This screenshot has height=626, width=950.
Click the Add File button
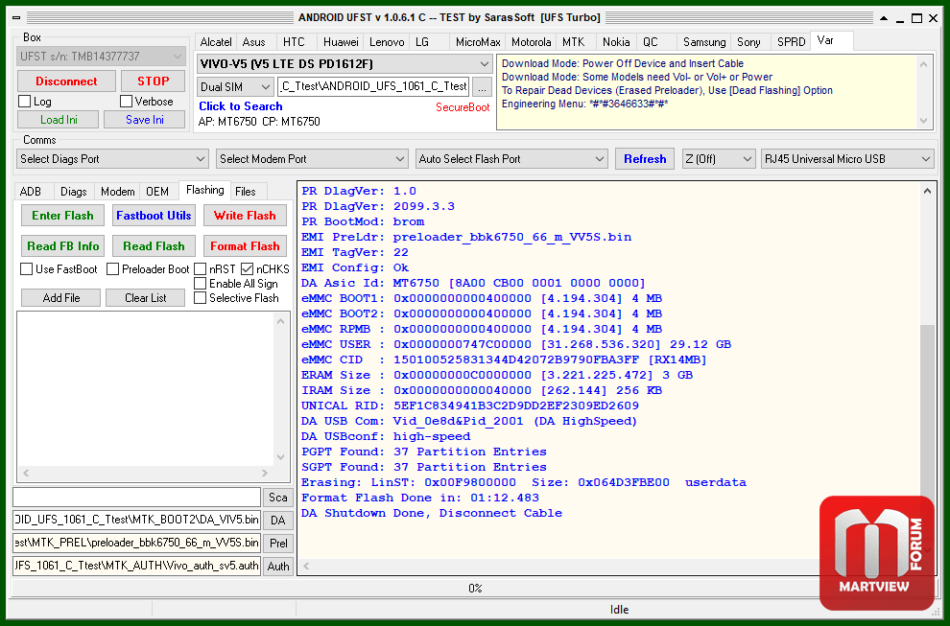coord(61,298)
